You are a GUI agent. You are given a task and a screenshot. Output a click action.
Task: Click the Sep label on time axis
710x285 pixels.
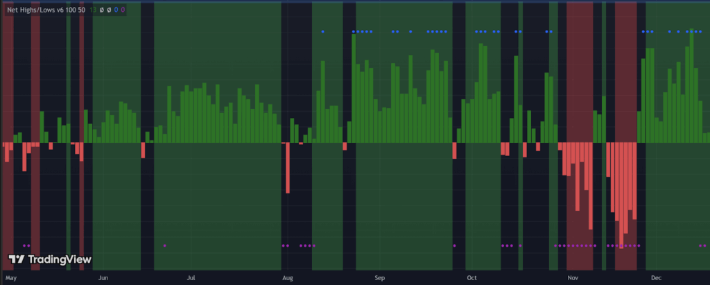[x=379, y=278]
